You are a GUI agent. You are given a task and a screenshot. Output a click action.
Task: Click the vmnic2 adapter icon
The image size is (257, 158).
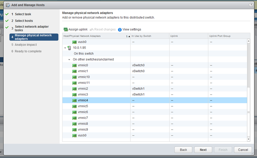(x=74, y=89)
